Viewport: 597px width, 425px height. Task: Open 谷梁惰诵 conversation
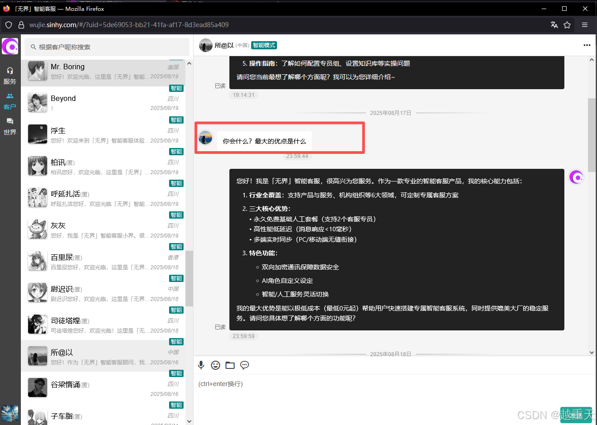pyautogui.click(x=103, y=388)
